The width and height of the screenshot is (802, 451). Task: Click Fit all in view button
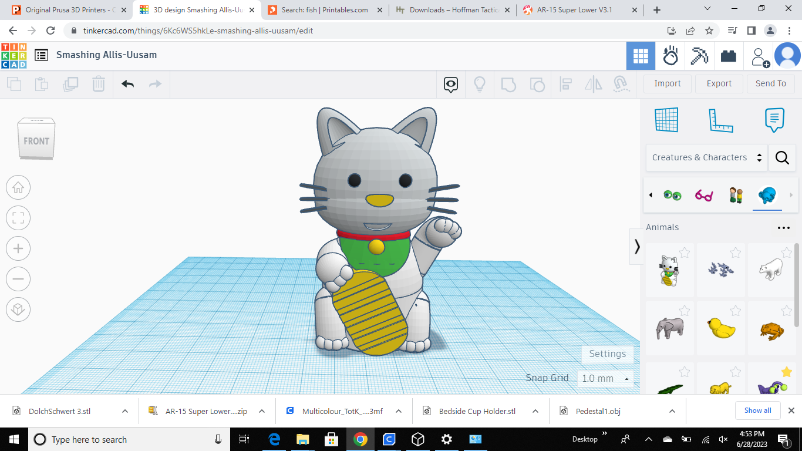coord(18,218)
